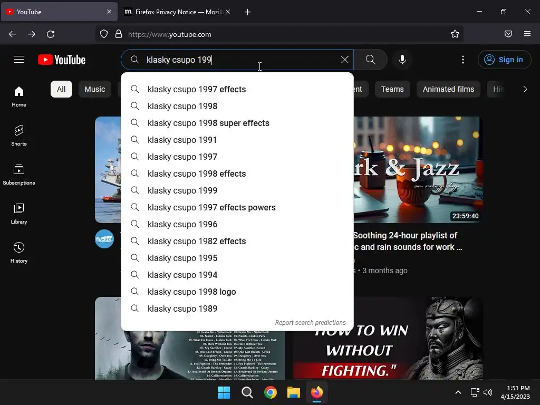The width and height of the screenshot is (540, 405).
Task: Close the YouTube tab
Action: click(x=109, y=12)
